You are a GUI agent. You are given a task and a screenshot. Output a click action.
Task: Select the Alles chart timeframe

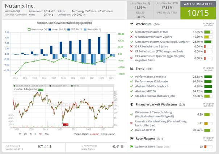coord(47,134)
